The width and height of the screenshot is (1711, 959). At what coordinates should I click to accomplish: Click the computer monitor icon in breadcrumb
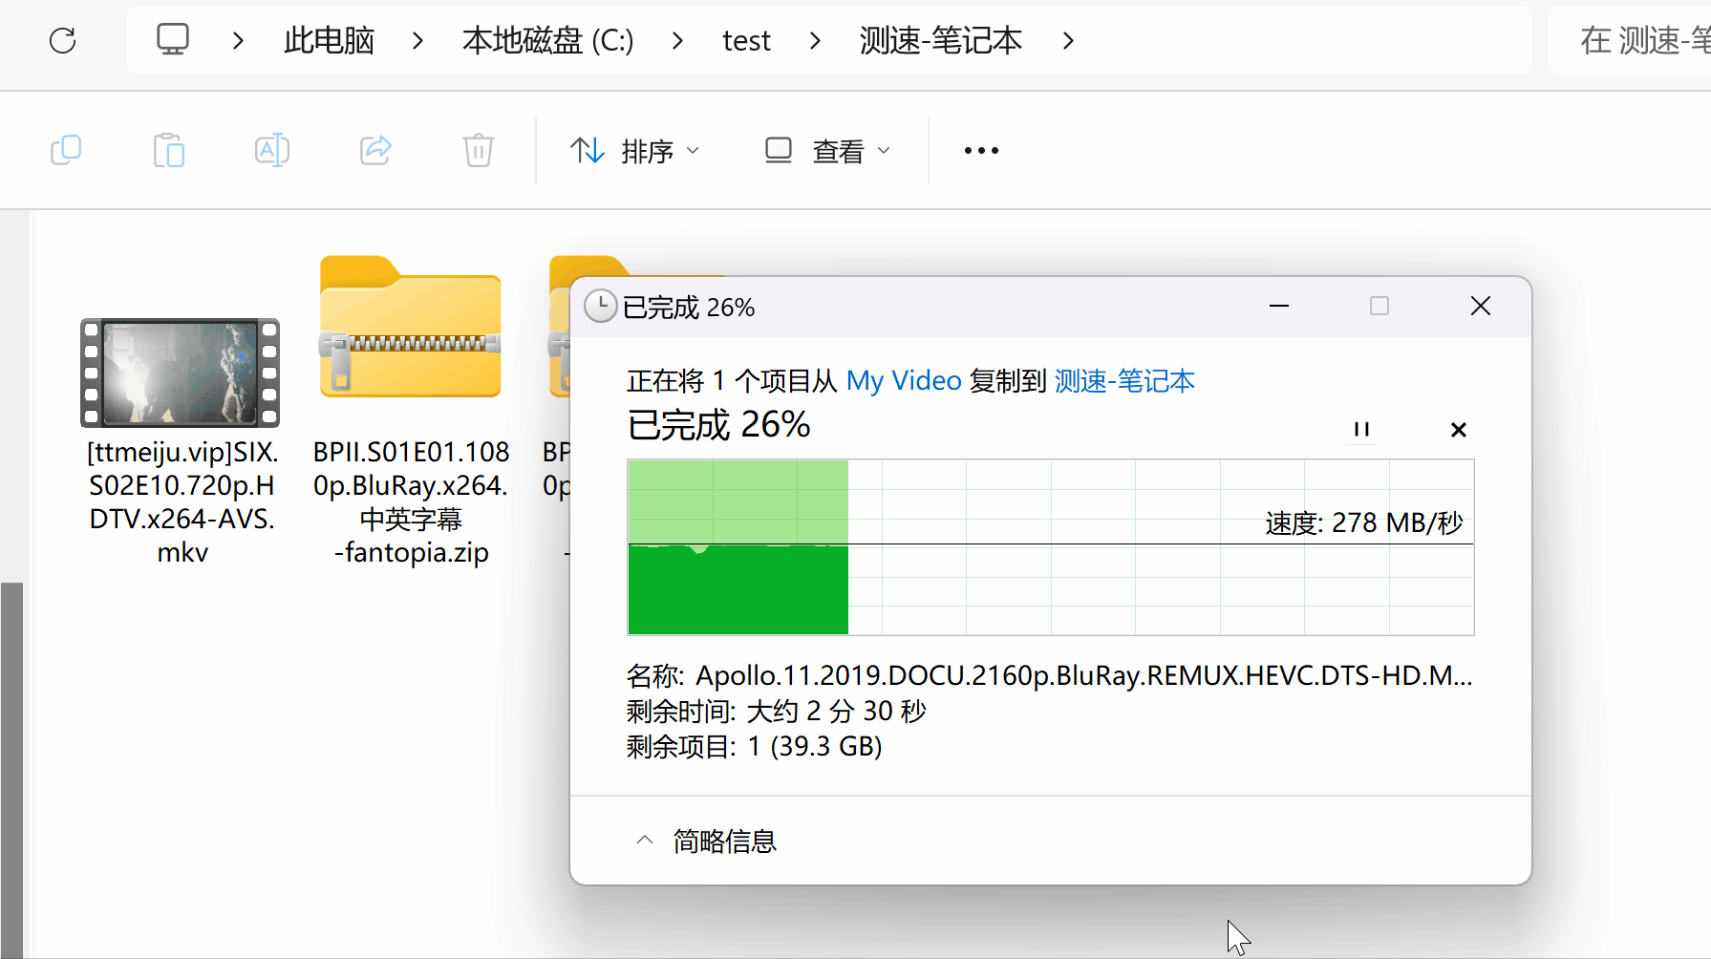[x=173, y=40]
